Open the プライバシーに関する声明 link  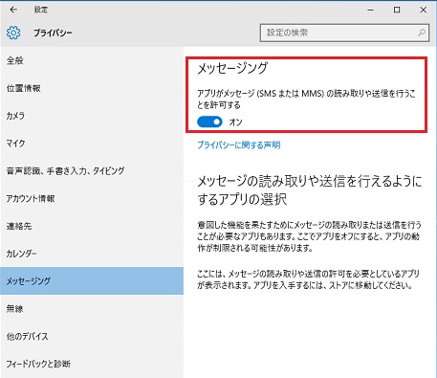click(239, 145)
